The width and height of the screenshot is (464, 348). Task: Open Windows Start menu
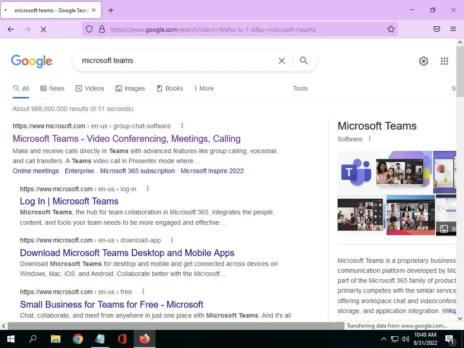[11, 339]
